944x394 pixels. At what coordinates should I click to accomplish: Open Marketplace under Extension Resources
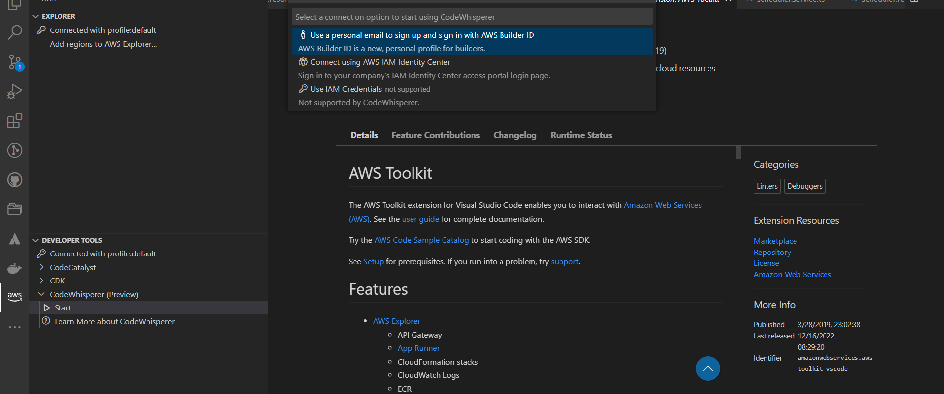click(x=775, y=241)
